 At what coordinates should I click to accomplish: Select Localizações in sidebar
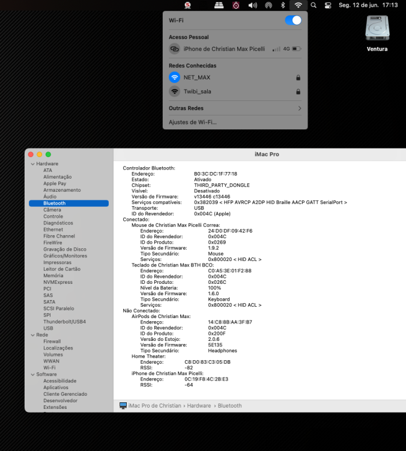pos(58,348)
